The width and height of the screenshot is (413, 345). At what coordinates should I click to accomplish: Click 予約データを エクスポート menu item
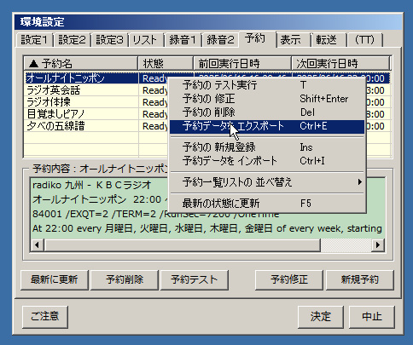[x=267, y=126]
